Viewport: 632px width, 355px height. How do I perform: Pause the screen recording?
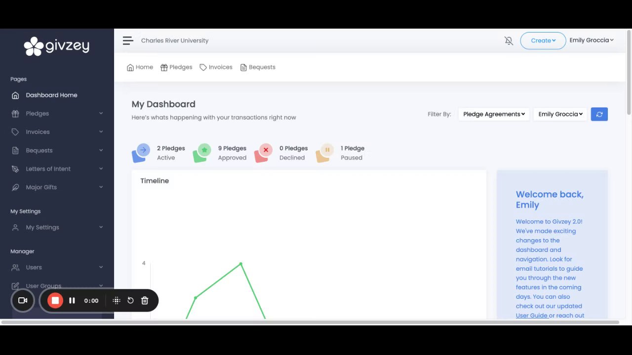tap(72, 300)
